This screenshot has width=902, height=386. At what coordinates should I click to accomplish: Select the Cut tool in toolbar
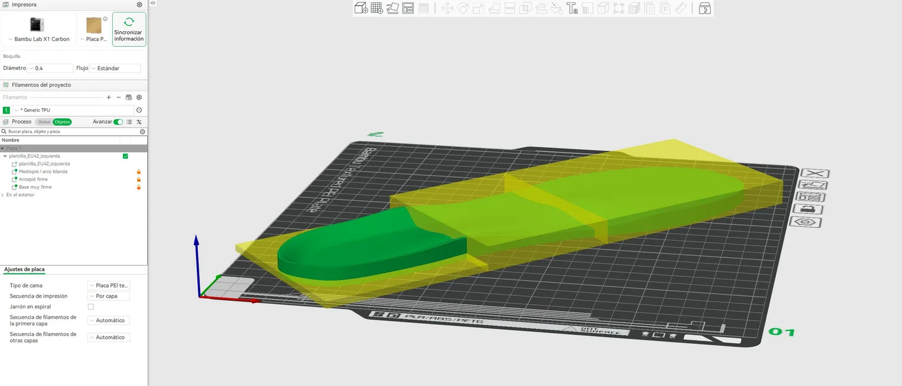pos(510,8)
